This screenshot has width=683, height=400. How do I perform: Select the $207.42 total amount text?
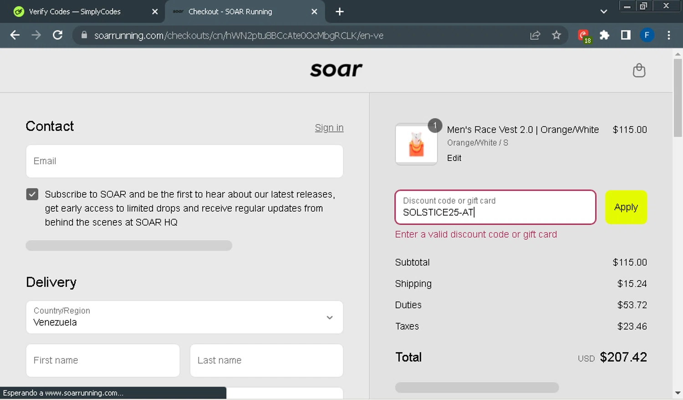pos(623,357)
